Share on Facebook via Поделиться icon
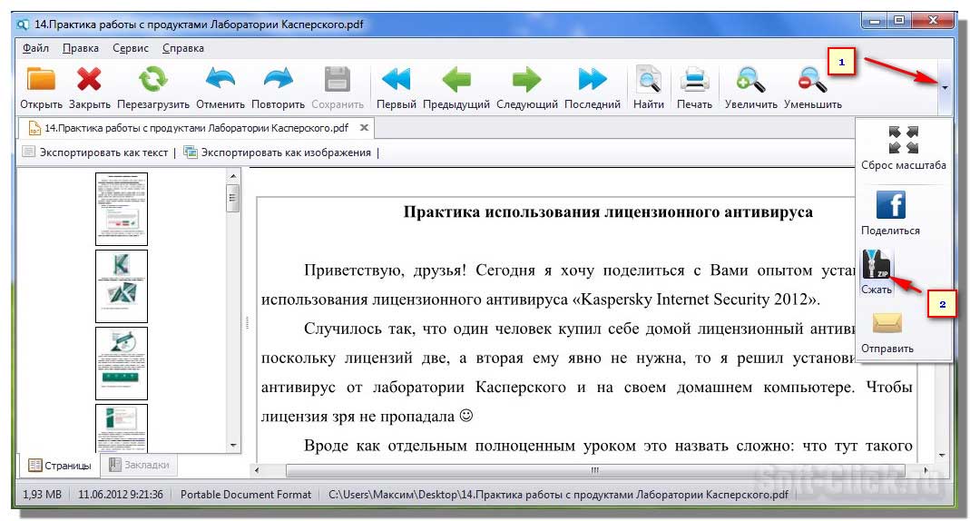Viewport: 970px width, 521px height. [x=890, y=205]
